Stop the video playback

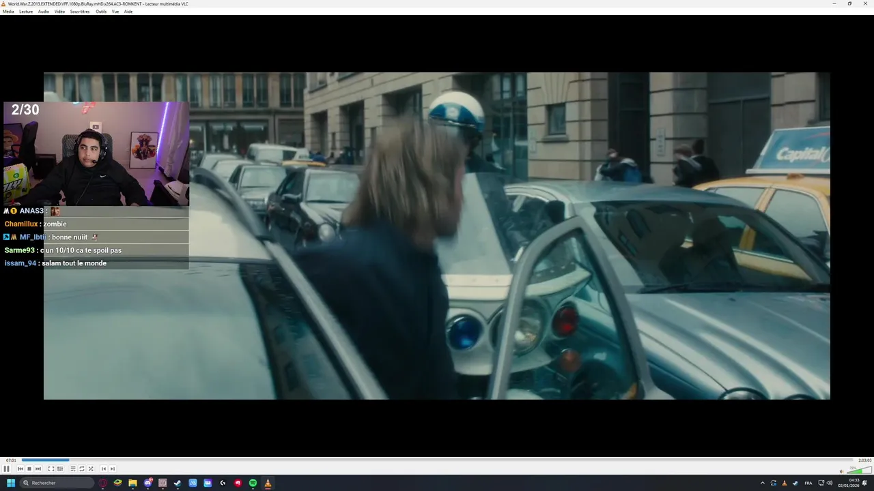tap(29, 468)
